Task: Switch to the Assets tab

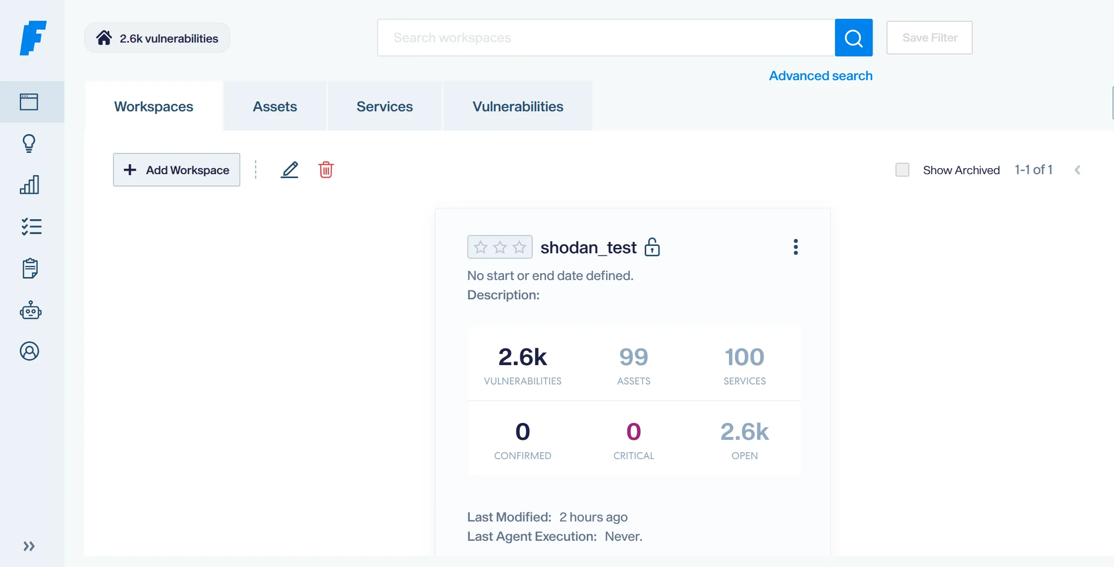Action: click(275, 106)
